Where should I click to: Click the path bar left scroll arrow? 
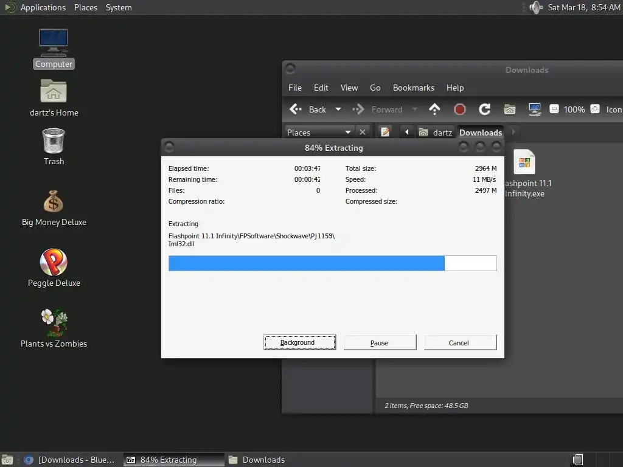click(406, 132)
